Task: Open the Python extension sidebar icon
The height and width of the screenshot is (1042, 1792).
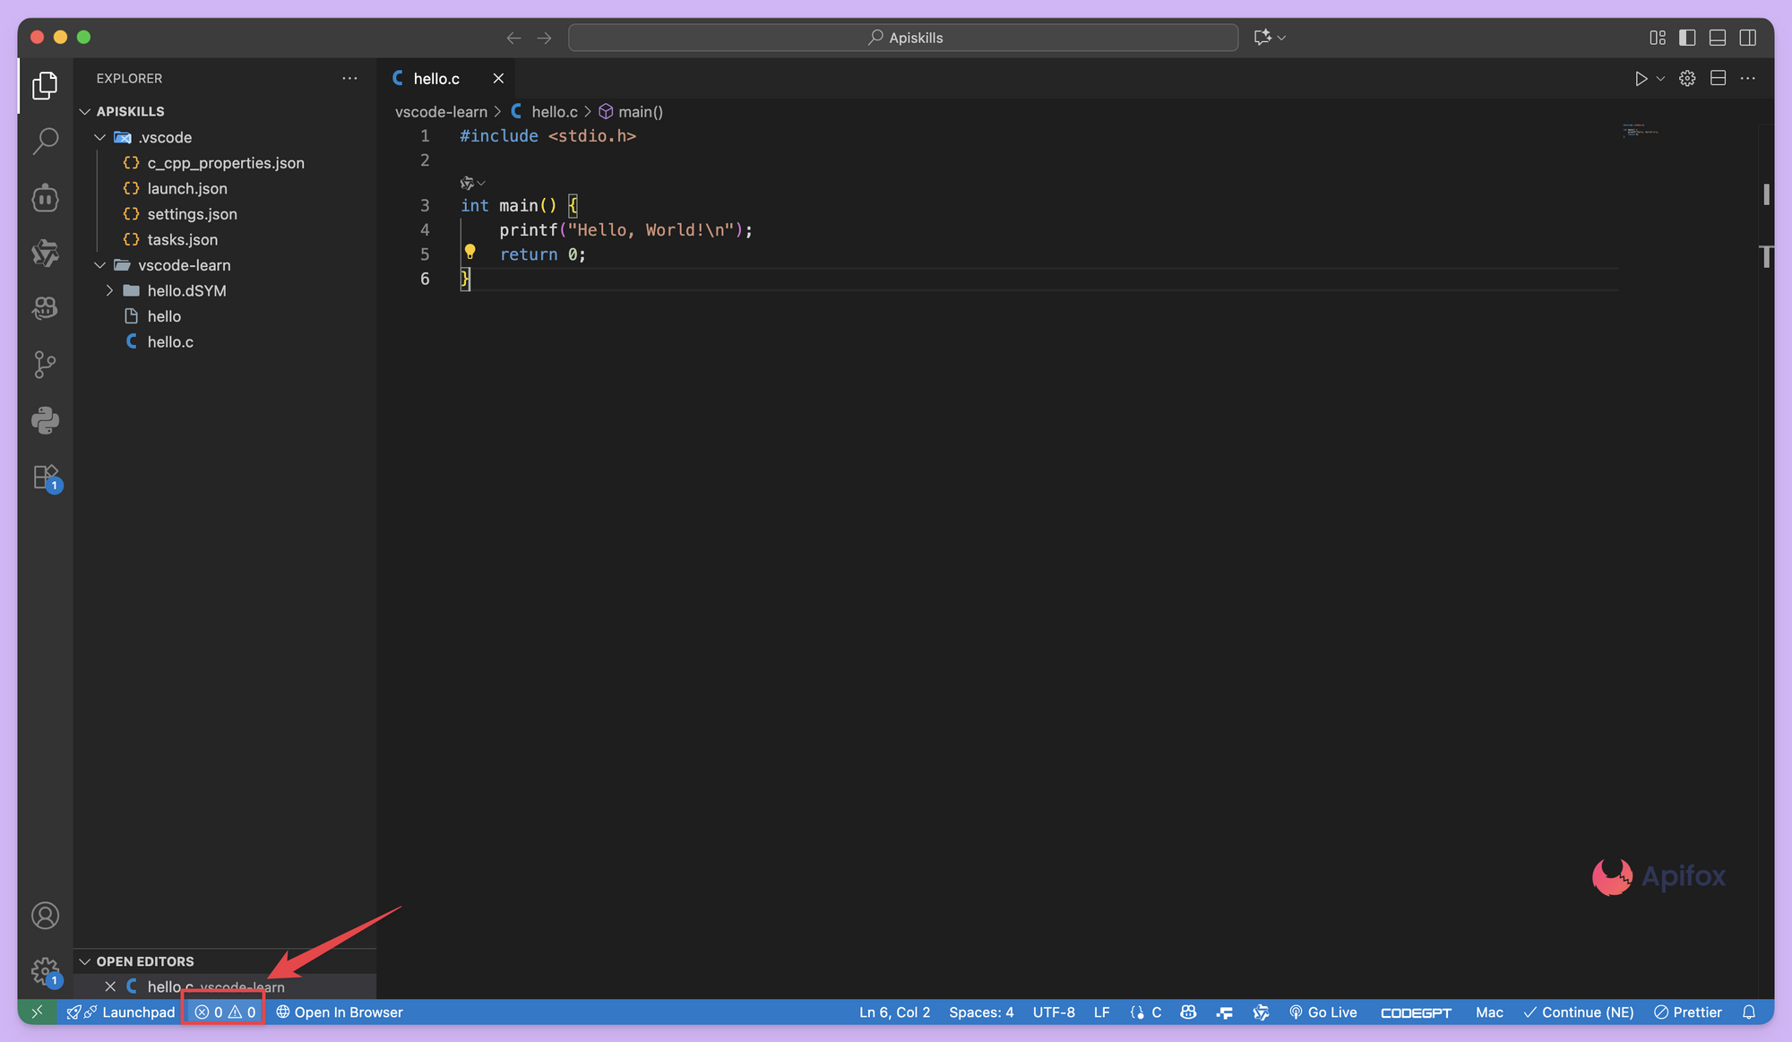Action: tap(45, 420)
